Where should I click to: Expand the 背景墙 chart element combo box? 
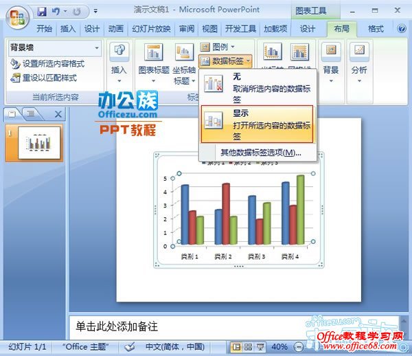(97, 48)
